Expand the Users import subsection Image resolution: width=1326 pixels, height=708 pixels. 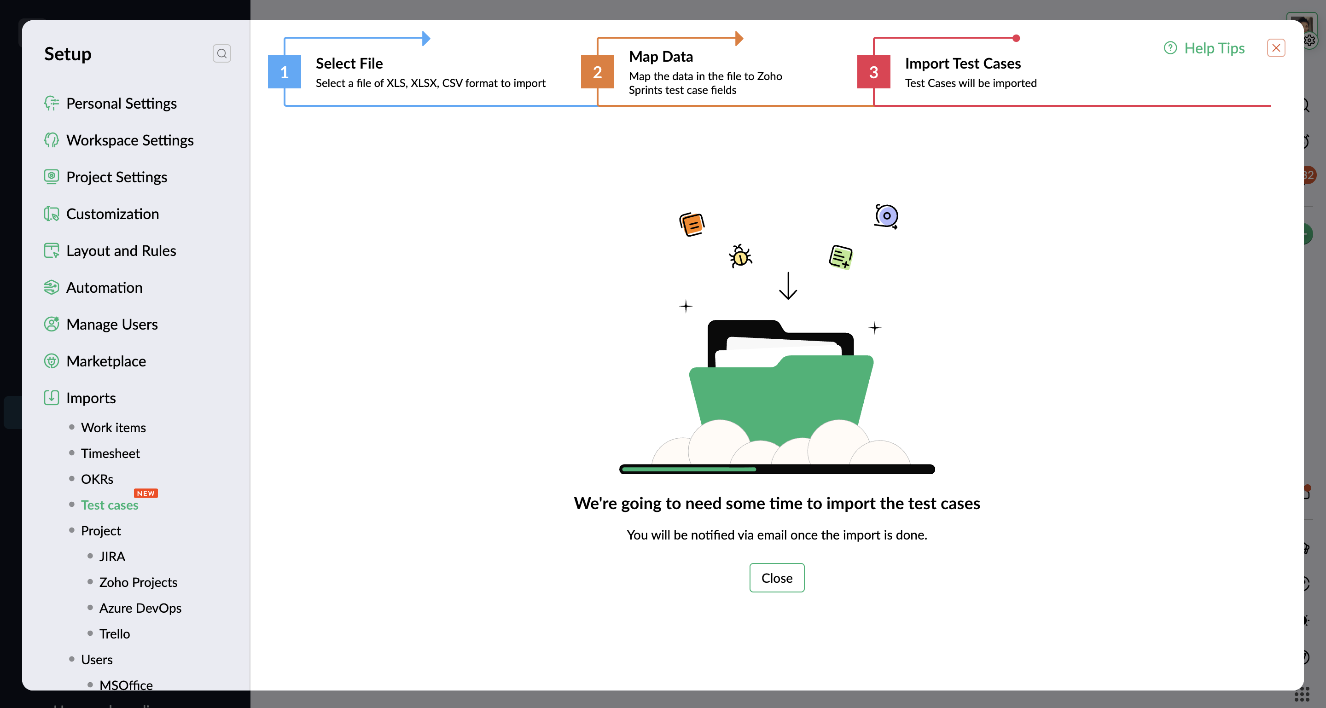tap(97, 659)
